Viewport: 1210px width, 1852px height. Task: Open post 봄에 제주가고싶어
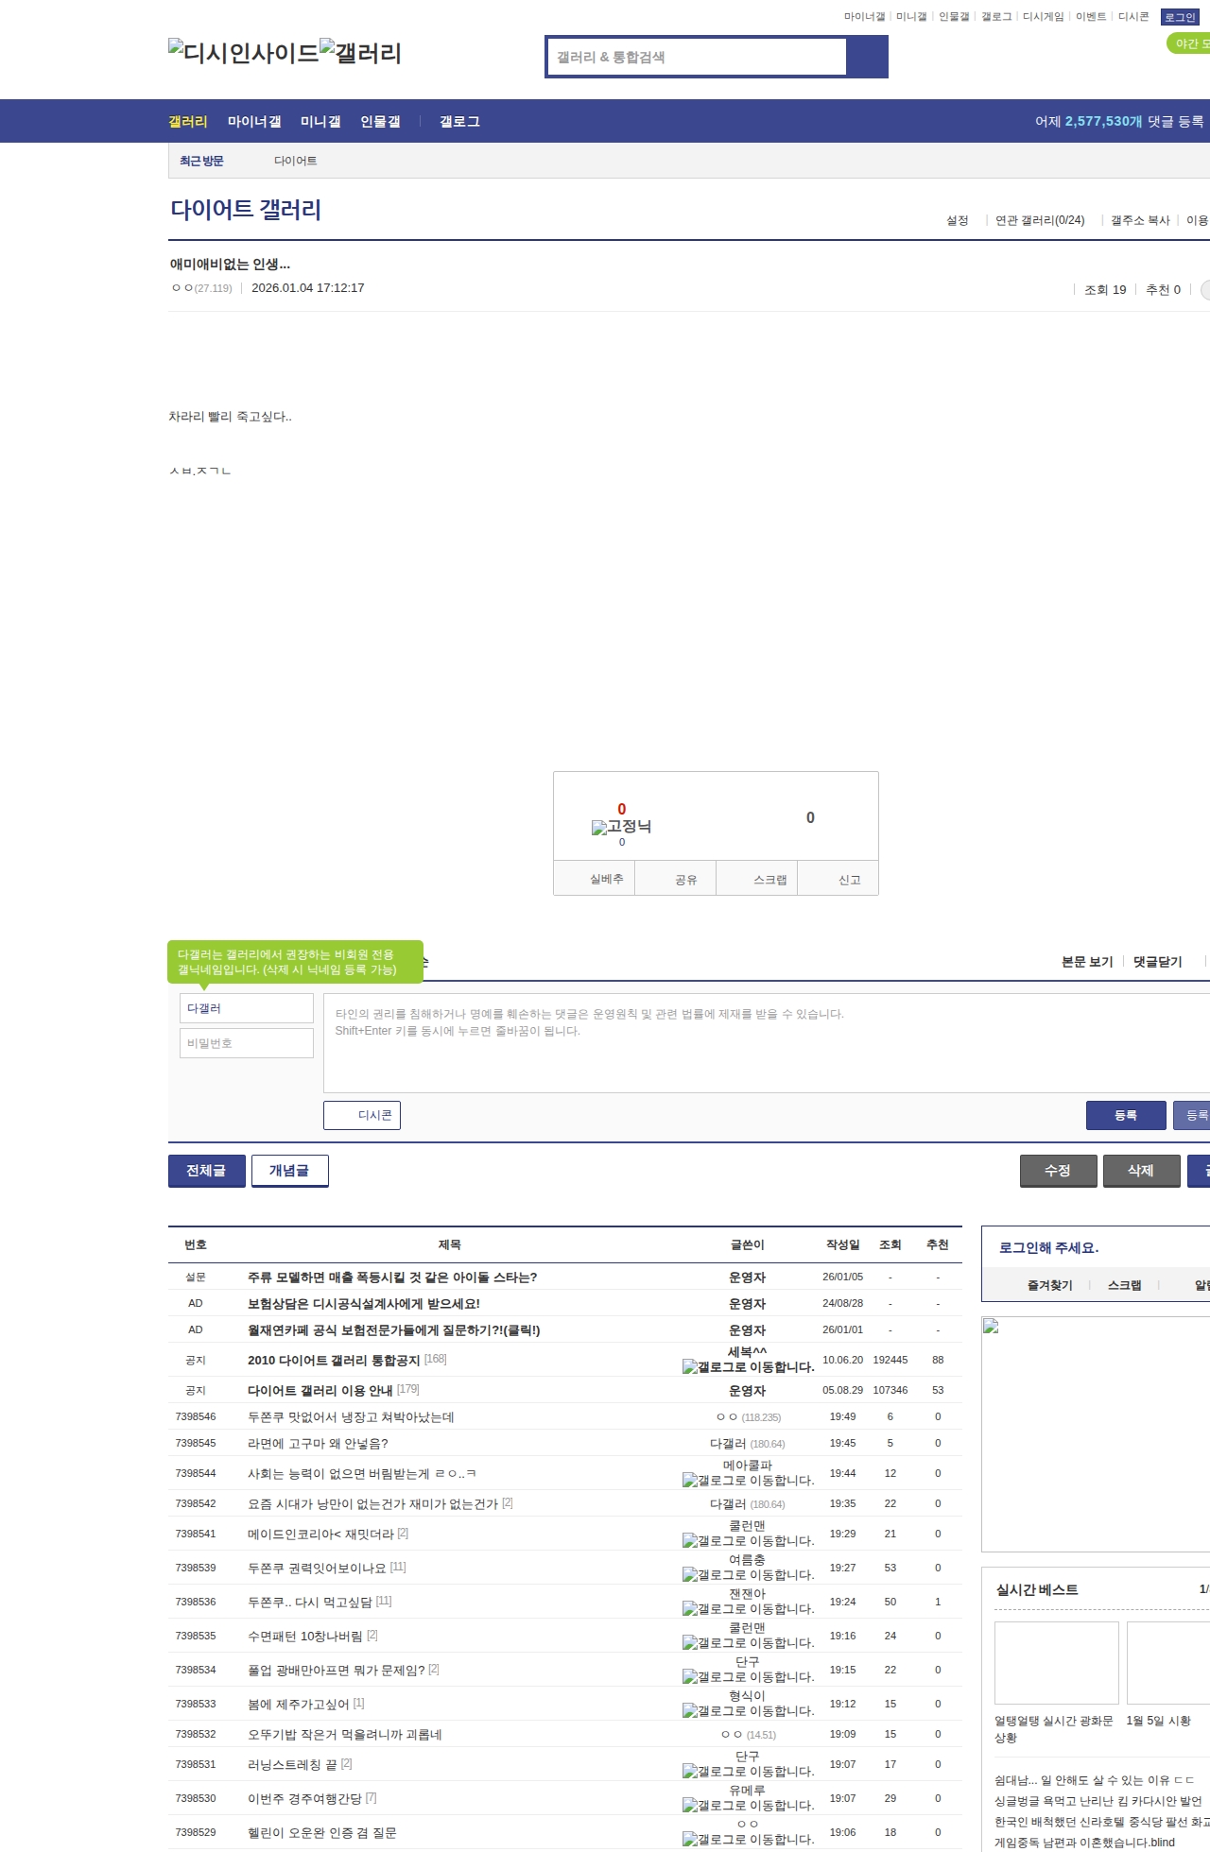(x=299, y=1704)
